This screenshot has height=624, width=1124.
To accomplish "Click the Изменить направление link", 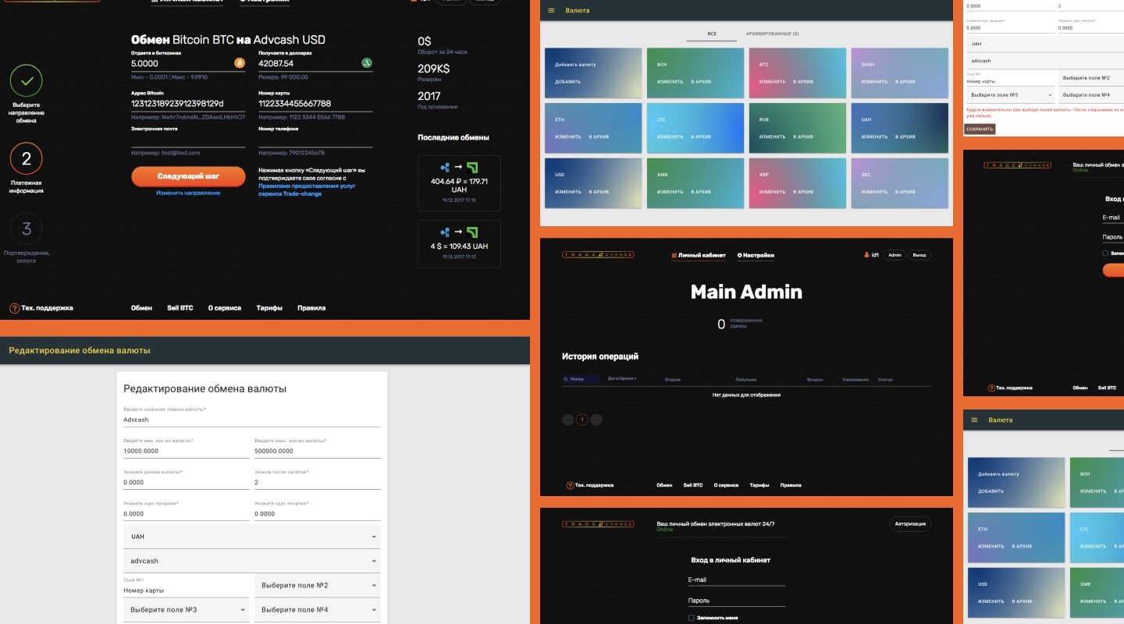I will click(x=188, y=193).
